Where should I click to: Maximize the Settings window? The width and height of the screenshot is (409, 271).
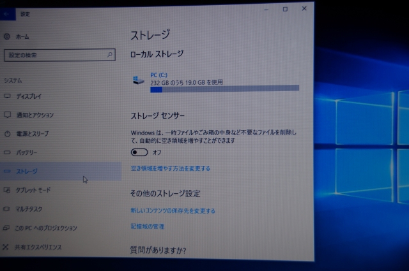coord(285,9)
